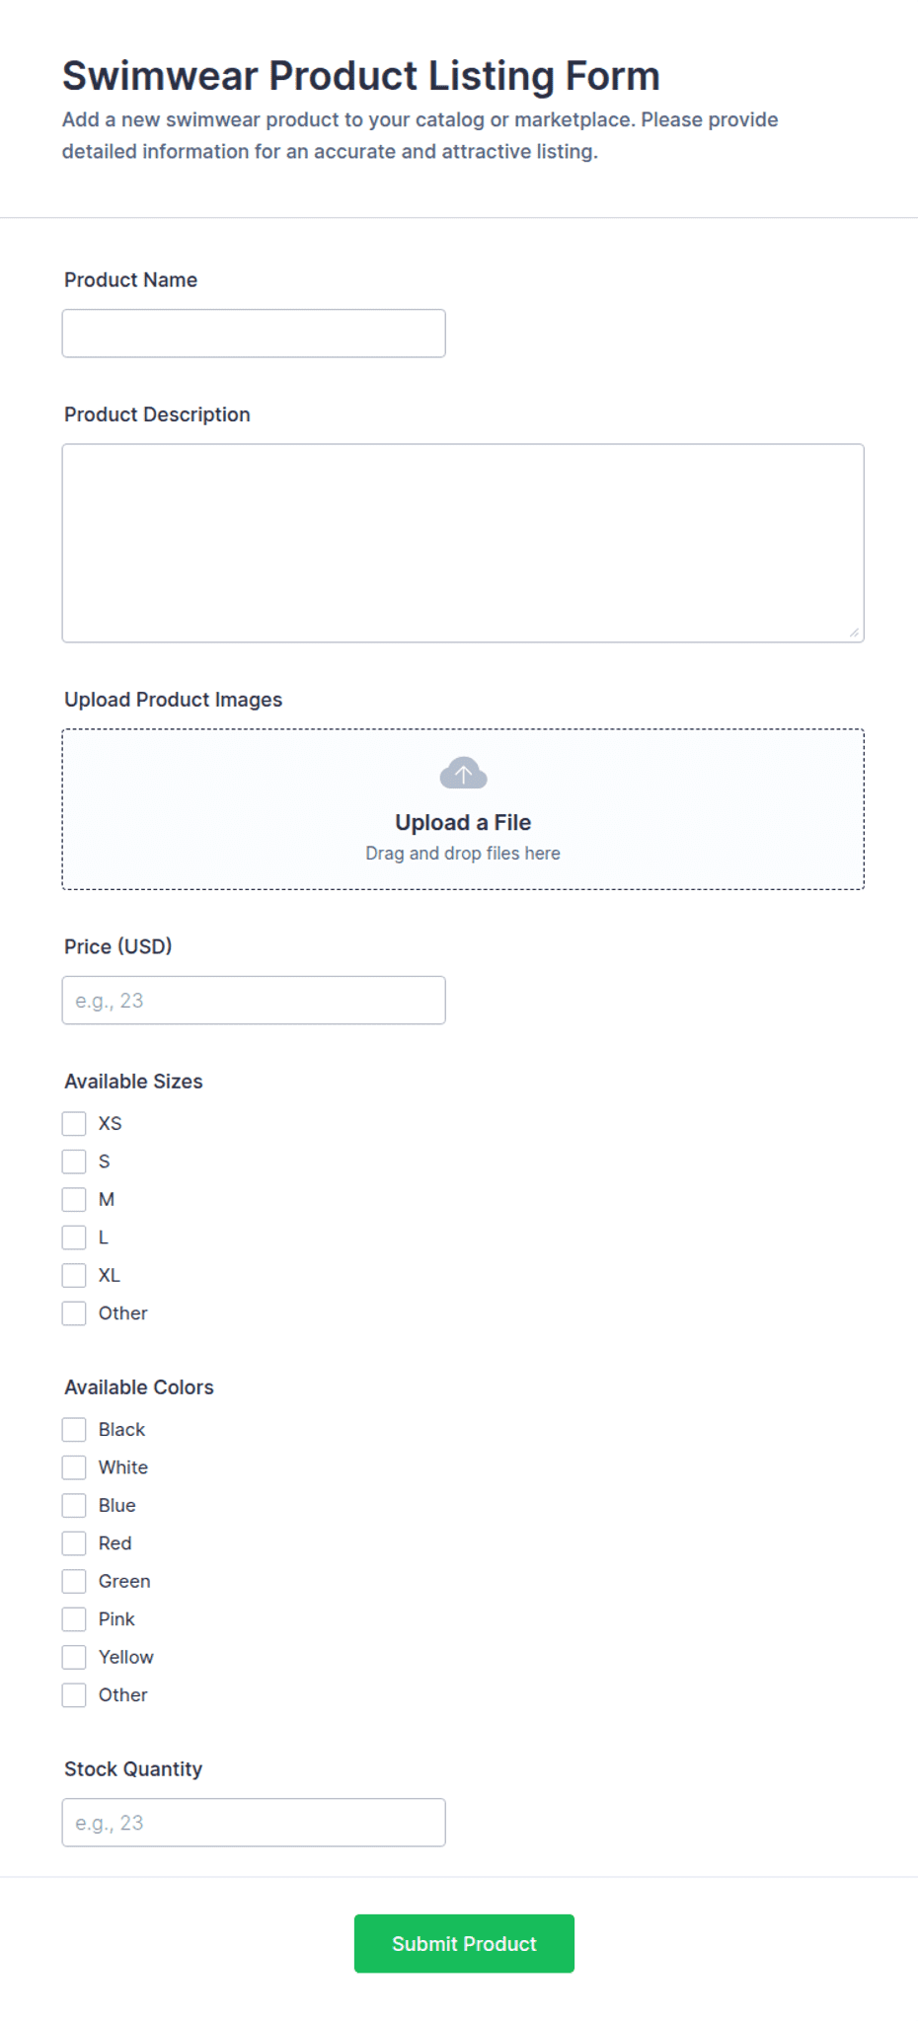
Task: Select the M size checkbox
Action: pyautogui.click(x=74, y=1199)
